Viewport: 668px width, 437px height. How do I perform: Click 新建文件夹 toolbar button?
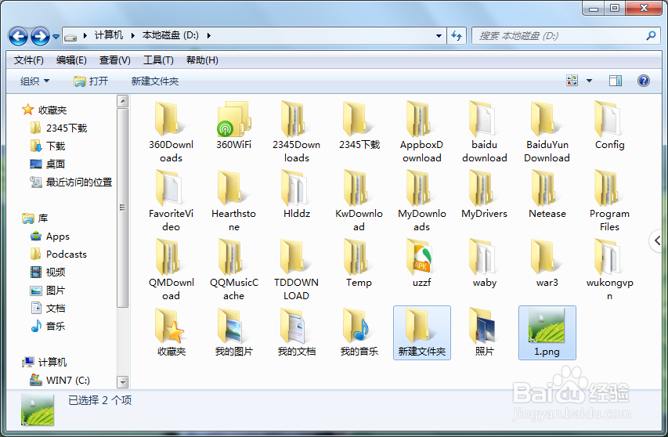(x=154, y=81)
